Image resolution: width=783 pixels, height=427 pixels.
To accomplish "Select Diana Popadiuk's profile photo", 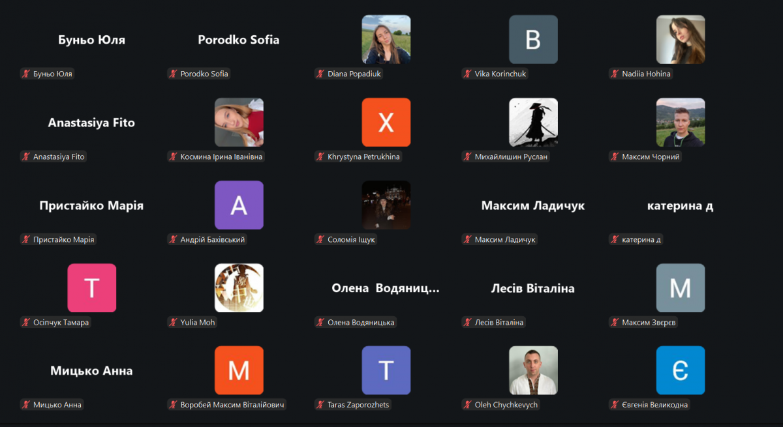I will (386, 39).
